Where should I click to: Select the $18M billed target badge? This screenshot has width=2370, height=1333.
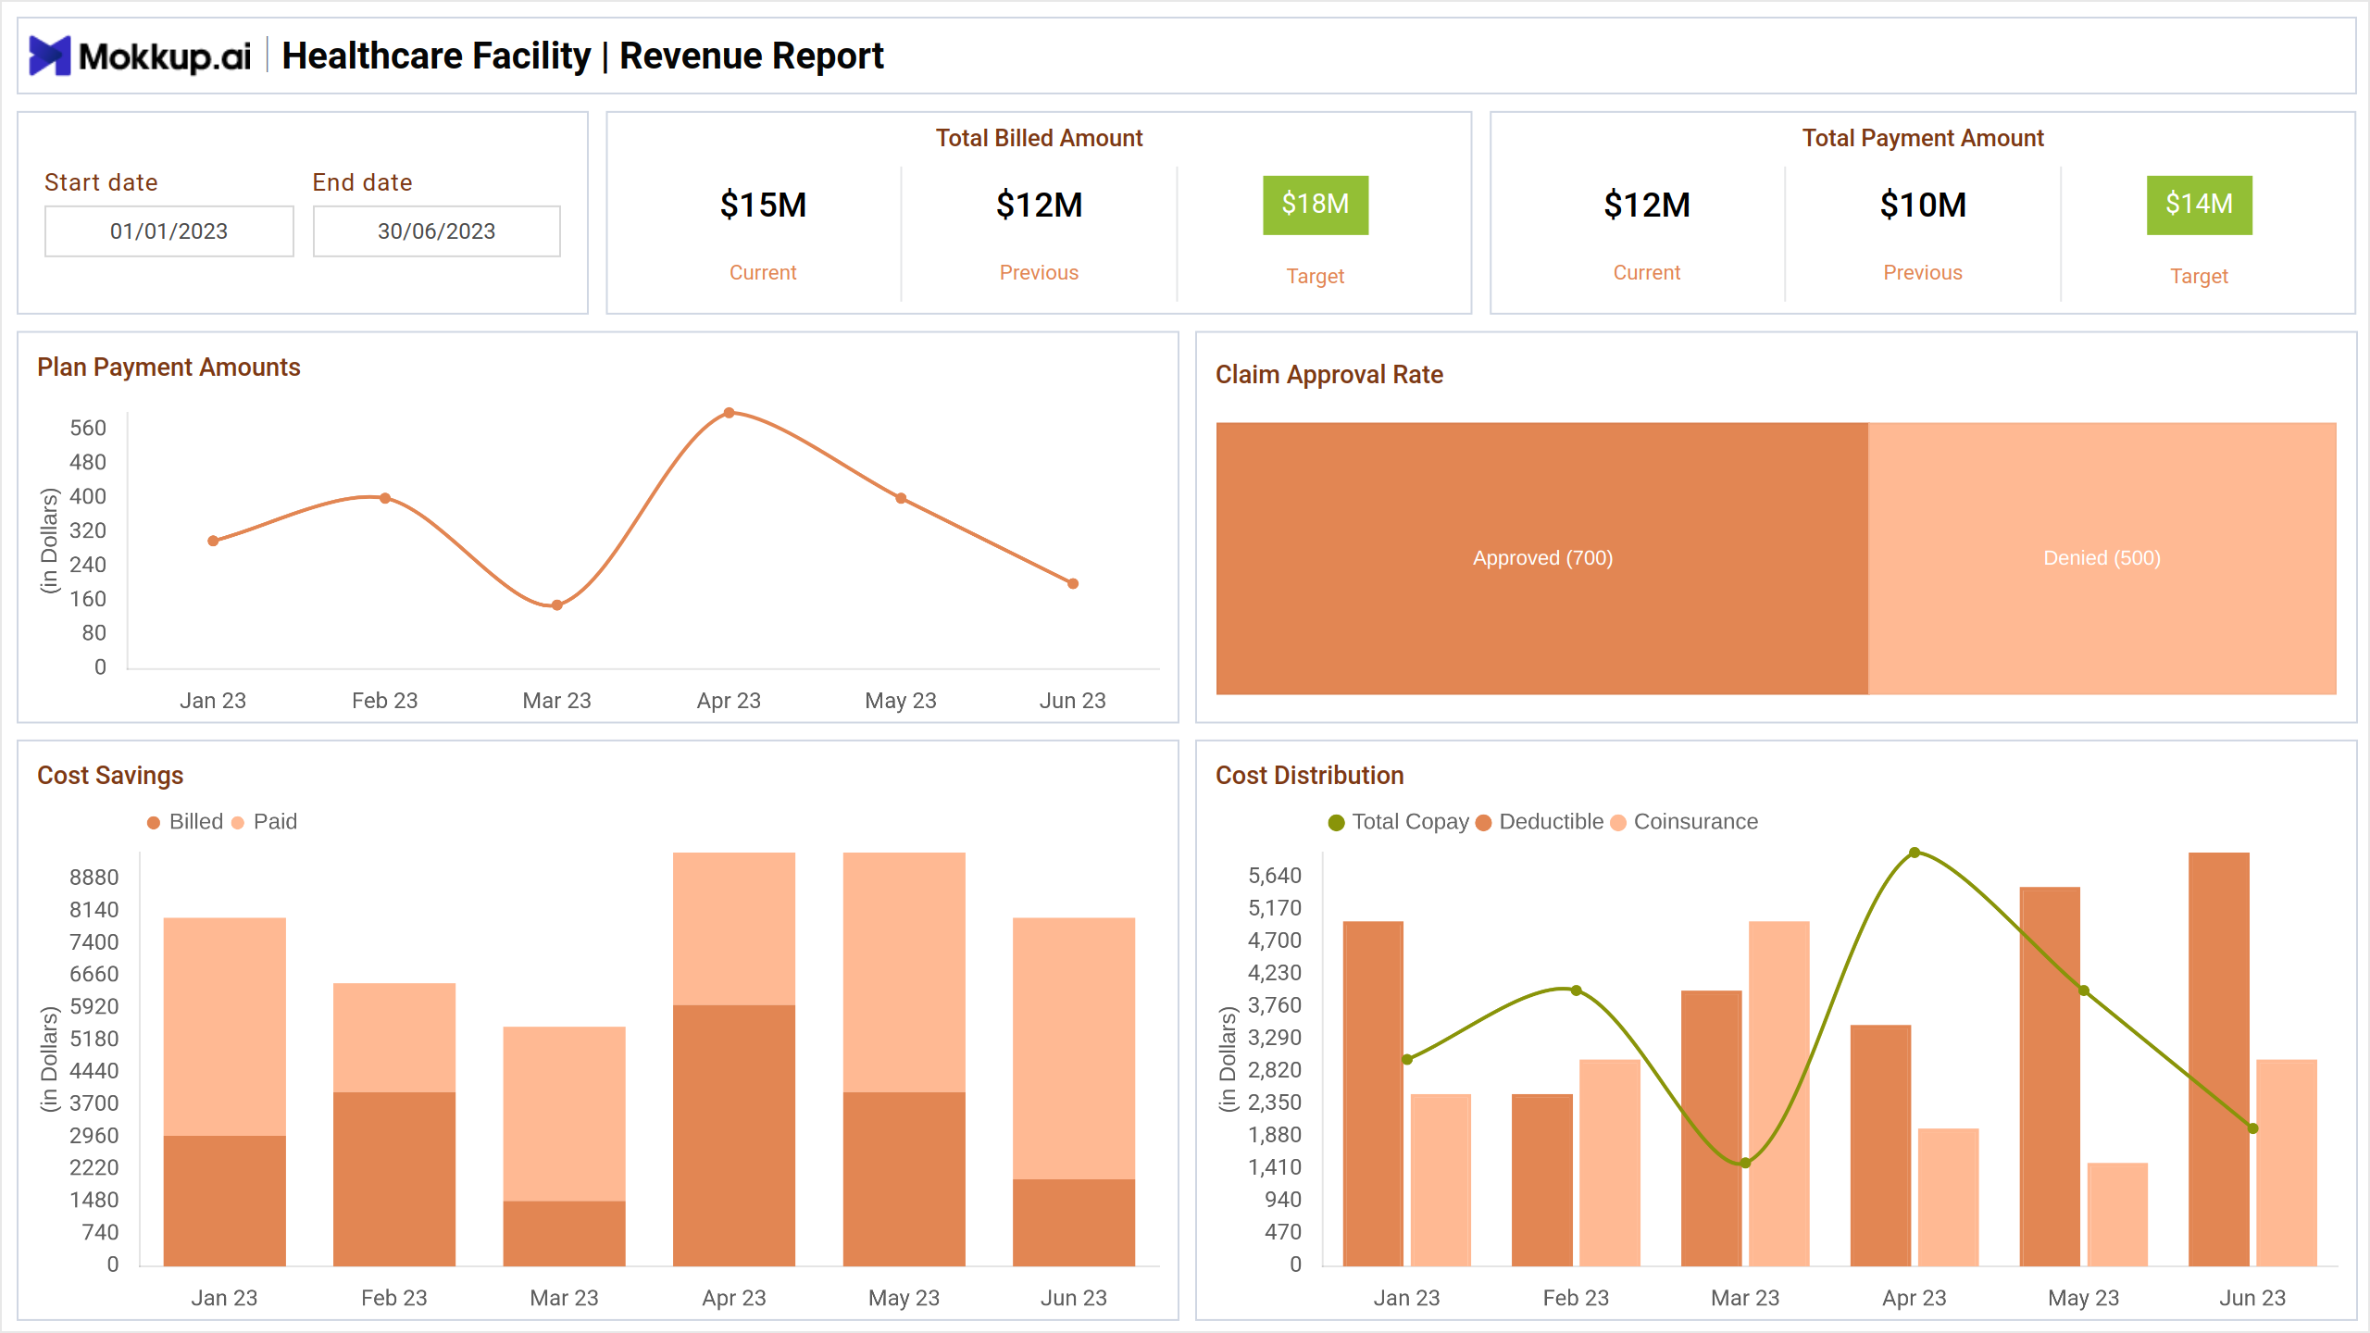point(1316,205)
